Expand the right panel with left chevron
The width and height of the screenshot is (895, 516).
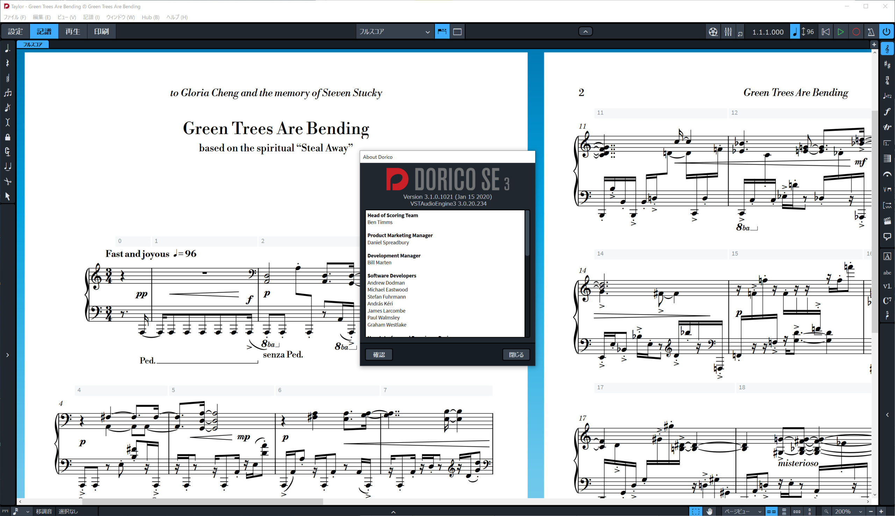click(x=887, y=415)
